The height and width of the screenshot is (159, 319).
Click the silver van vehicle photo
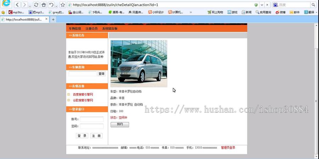tap(139, 64)
